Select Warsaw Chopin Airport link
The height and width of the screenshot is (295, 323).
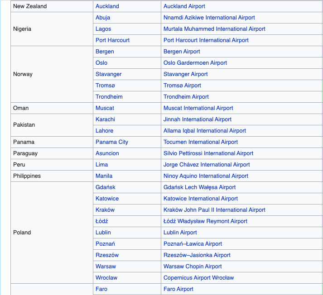click(x=193, y=266)
